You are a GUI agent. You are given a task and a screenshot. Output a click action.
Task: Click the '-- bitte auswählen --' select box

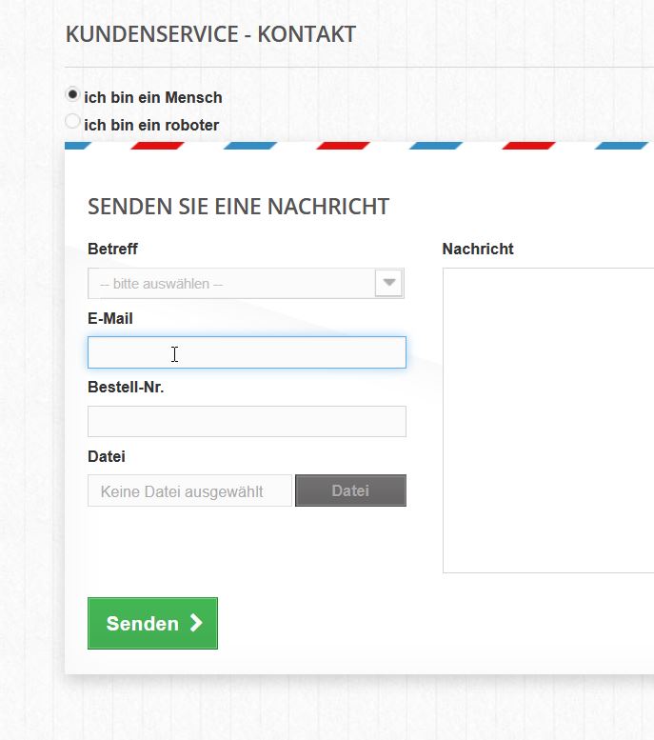pyautogui.click(x=246, y=283)
